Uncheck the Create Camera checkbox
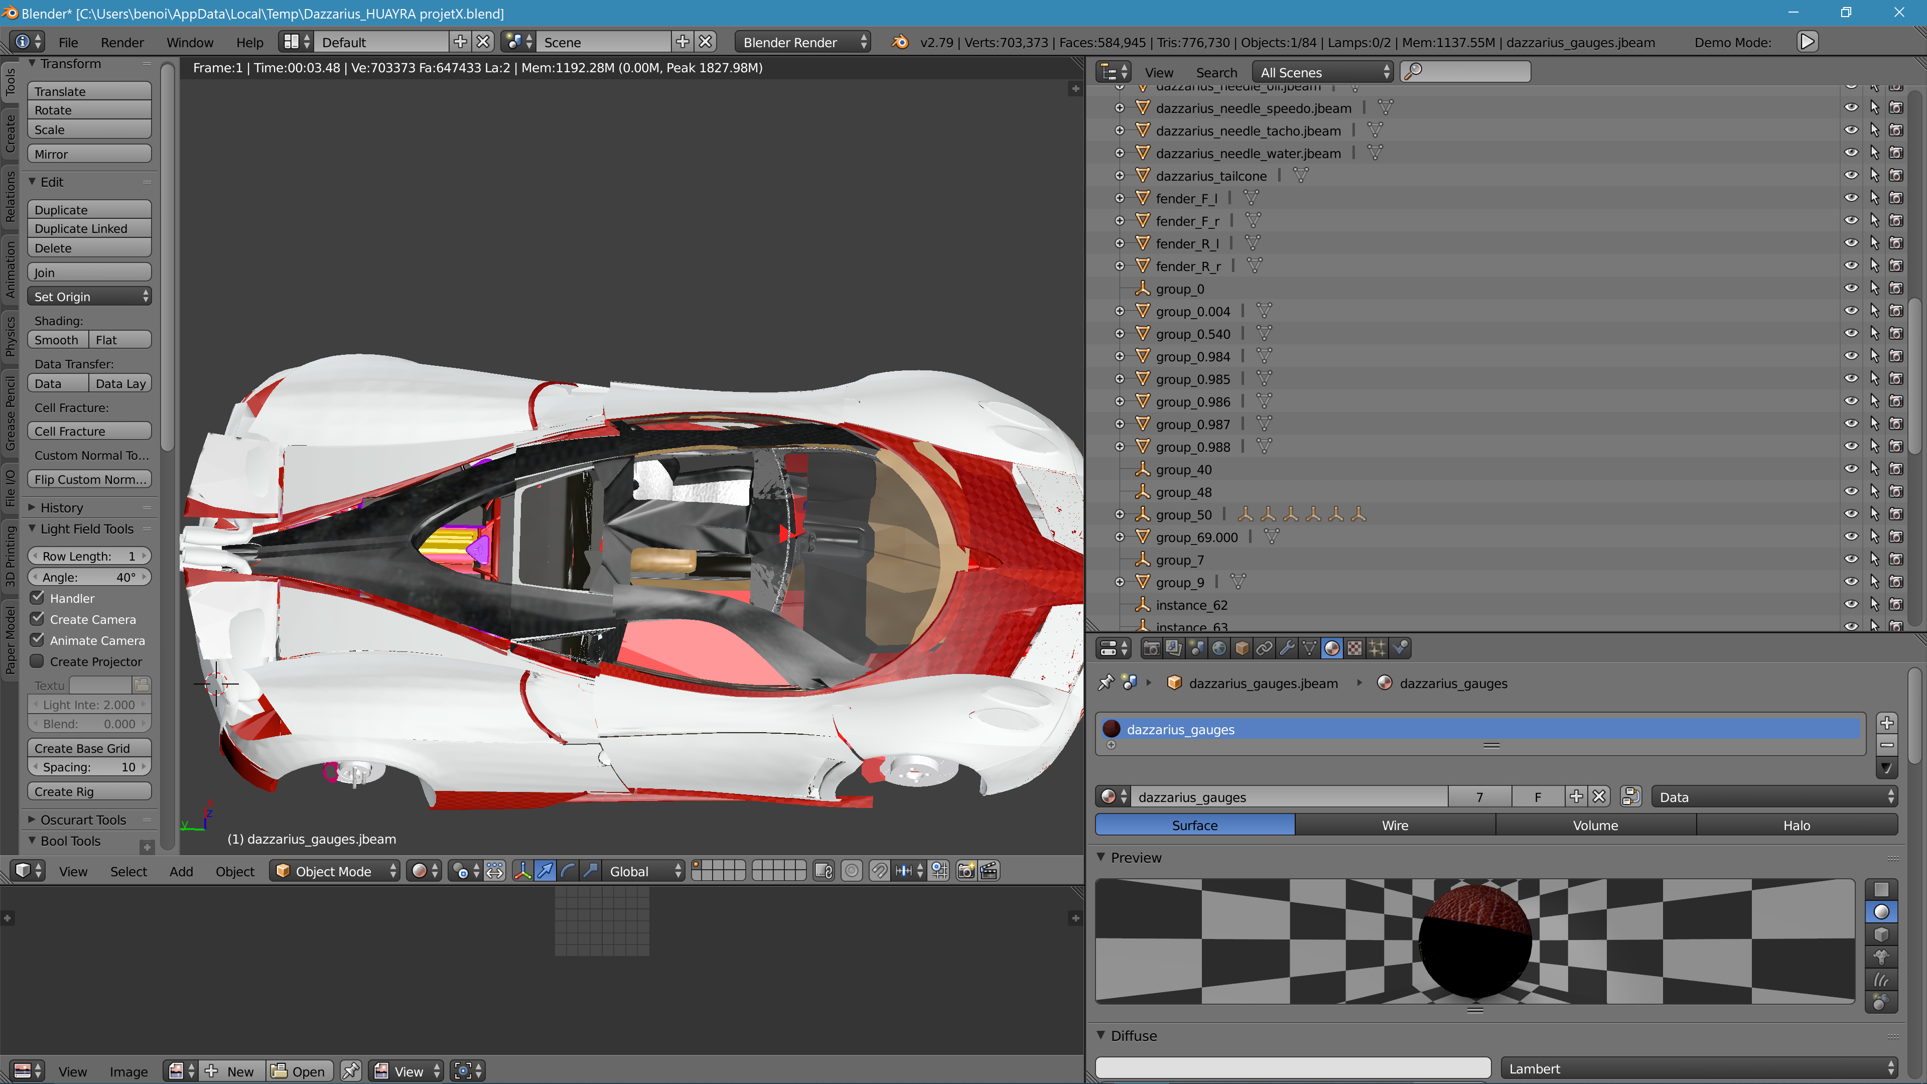Image resolution: width=1927 pixels, height=1084 pixels. (38, 619)
